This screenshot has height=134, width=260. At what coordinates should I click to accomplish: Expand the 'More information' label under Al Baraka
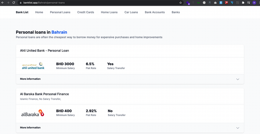point(30,128)
